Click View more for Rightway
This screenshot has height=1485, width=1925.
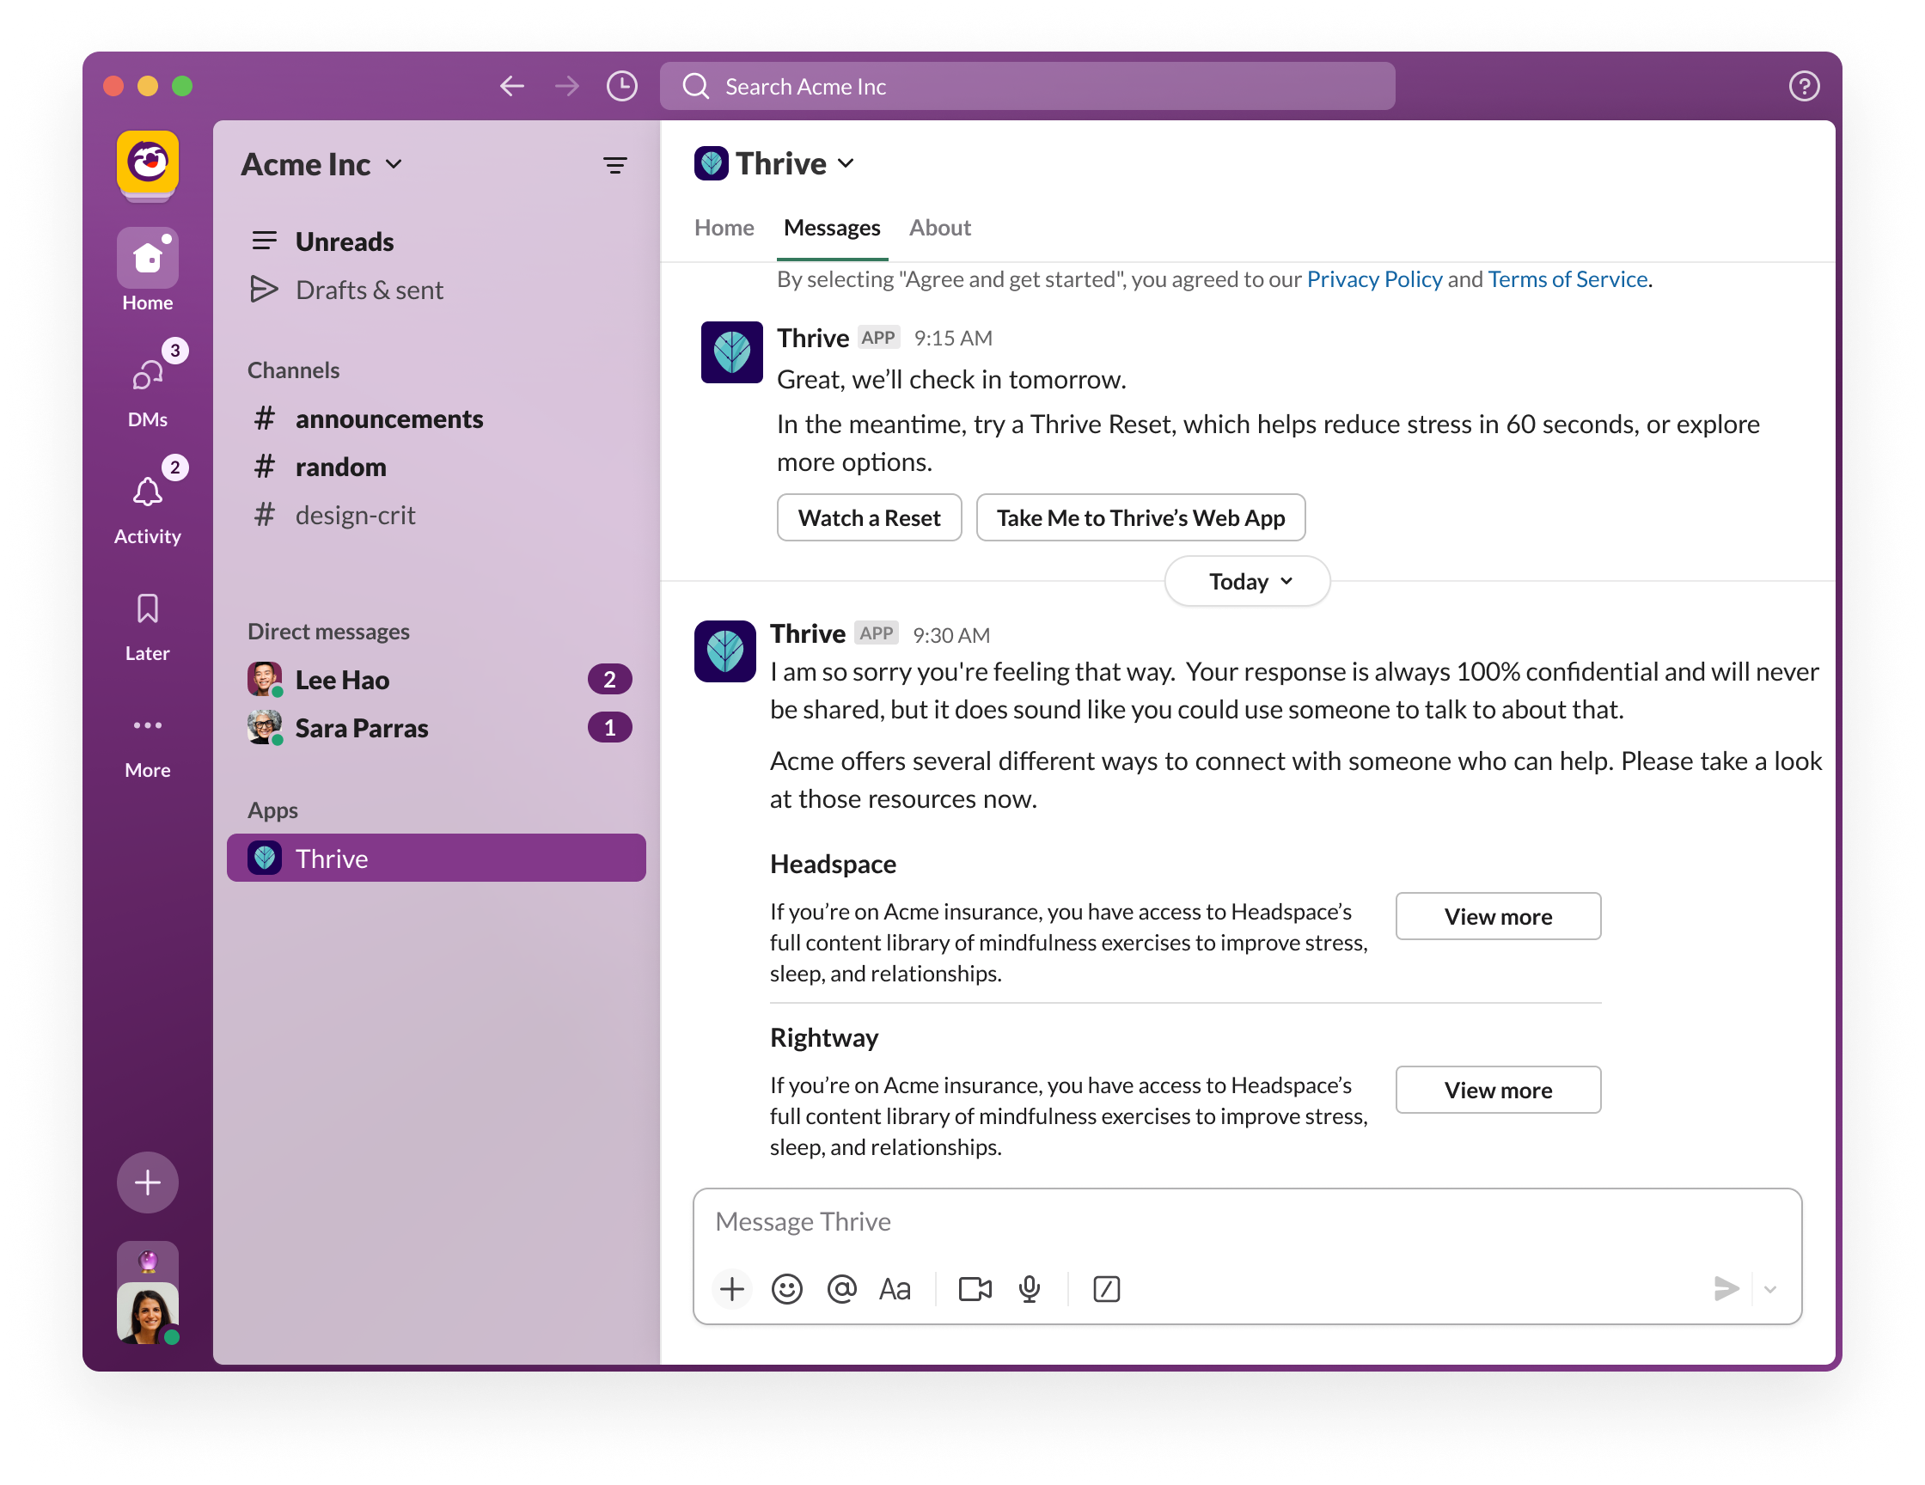1498,1091
